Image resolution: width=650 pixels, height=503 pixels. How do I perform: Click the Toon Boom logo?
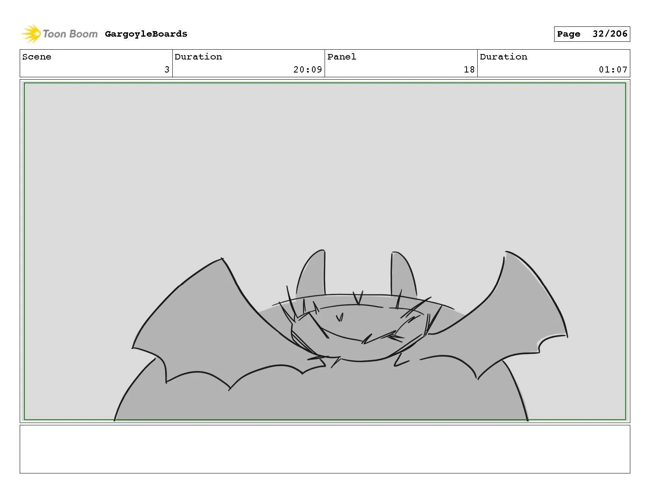tap(59, 34)
